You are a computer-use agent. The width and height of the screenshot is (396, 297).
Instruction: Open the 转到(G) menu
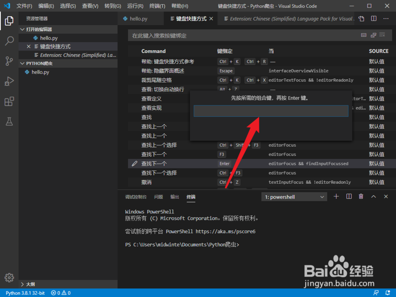[112, 6]
